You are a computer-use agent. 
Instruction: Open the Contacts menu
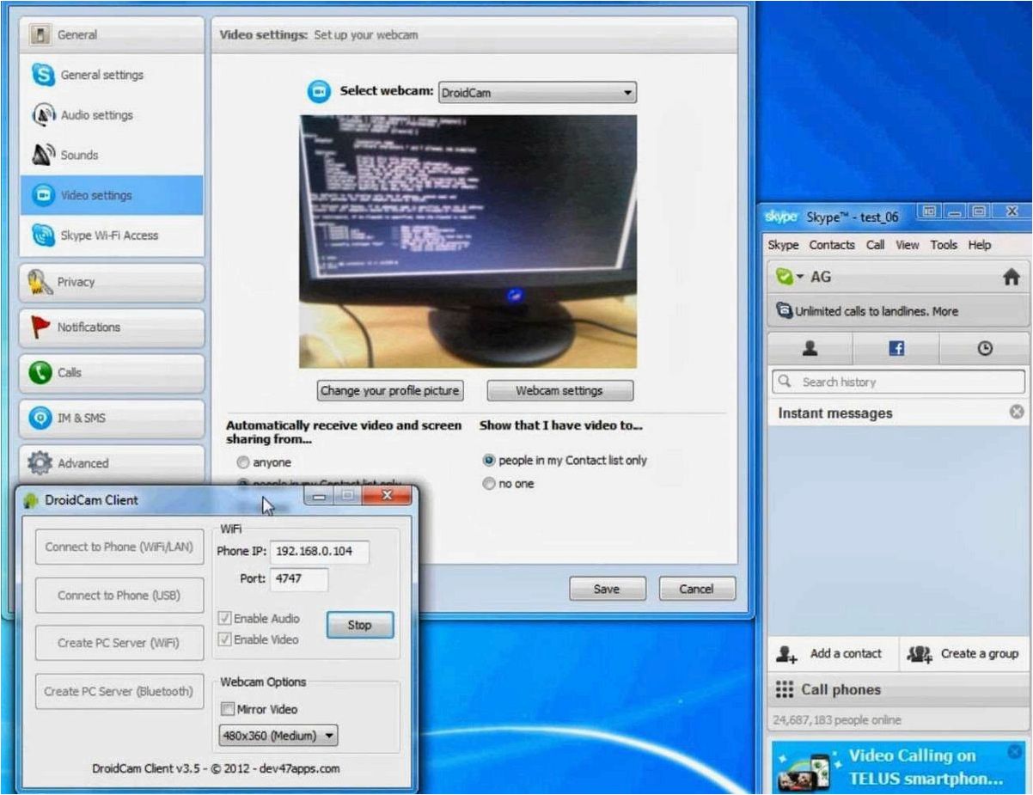pos(832,245)
